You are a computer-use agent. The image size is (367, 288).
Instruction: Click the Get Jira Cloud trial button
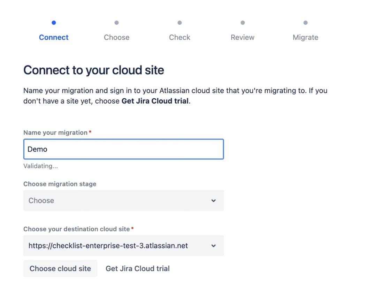[x=138, y=268]
